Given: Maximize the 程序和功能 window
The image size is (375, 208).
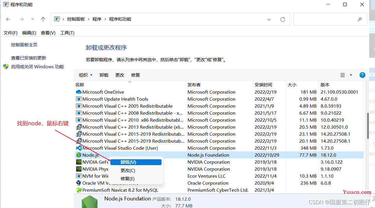Looking at the screenshot, I should pos(345,4).
